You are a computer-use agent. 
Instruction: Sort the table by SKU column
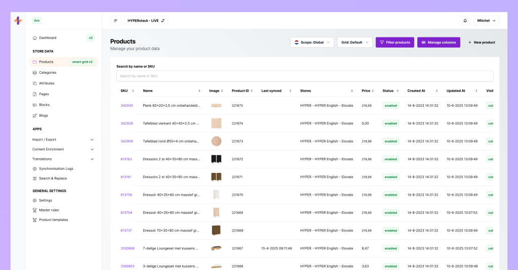click(126, 91)
